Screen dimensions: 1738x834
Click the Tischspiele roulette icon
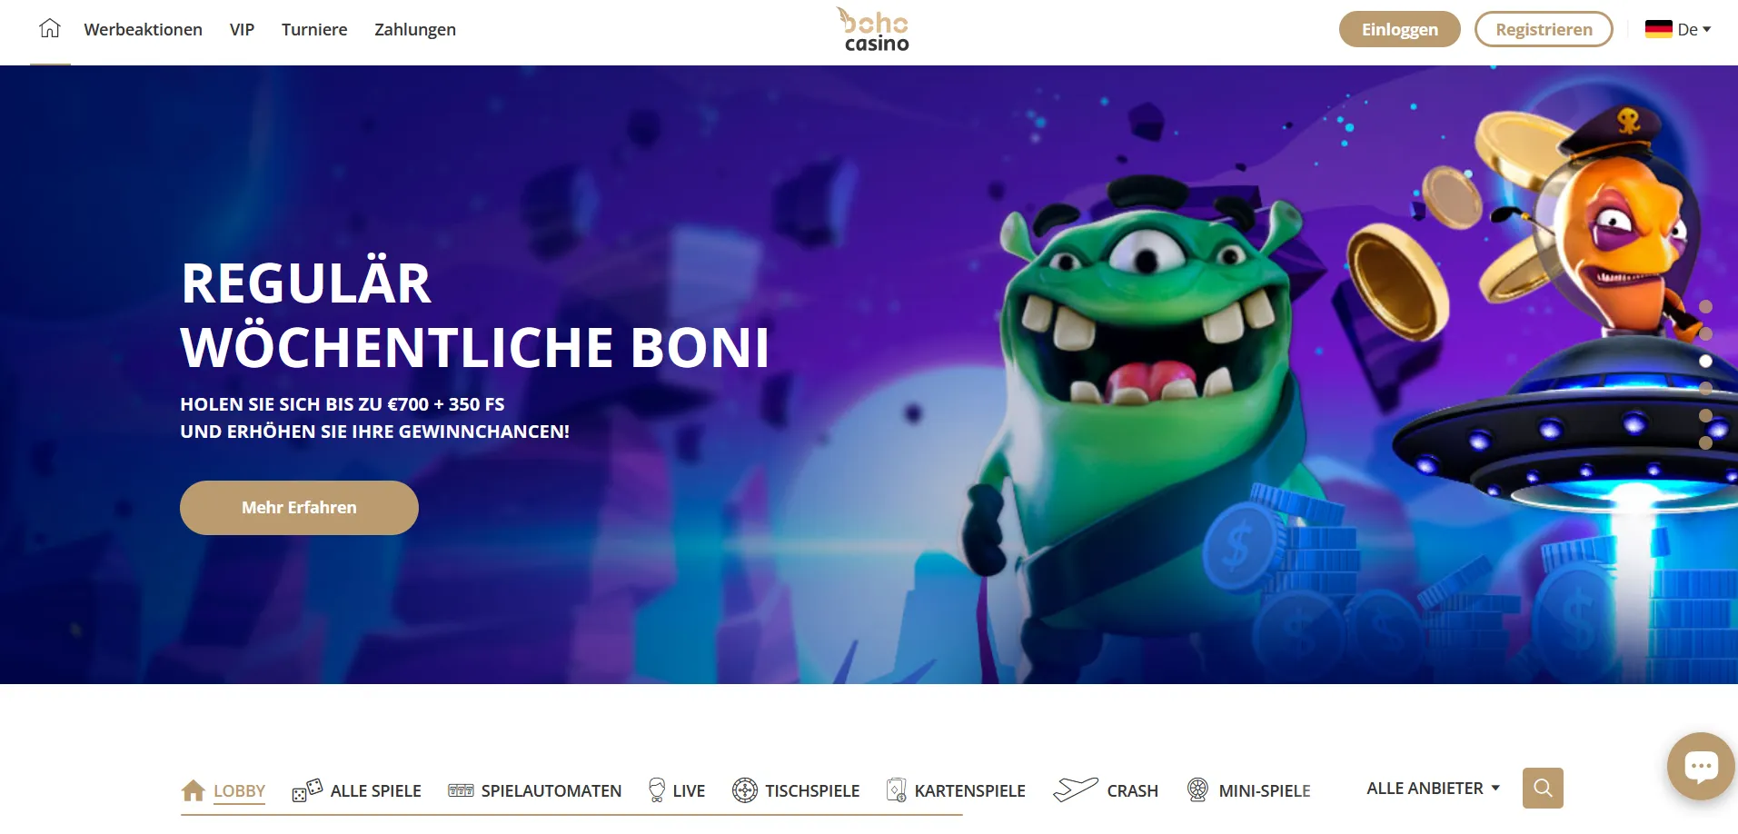(x=745, y=790)
